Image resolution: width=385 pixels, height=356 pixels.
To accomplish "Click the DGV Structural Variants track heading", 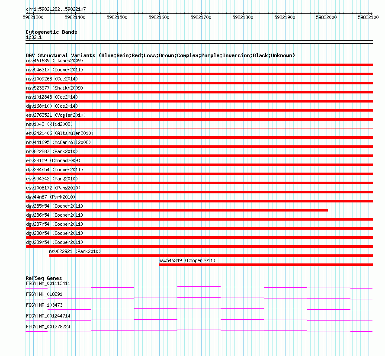I will coord(160,55).
